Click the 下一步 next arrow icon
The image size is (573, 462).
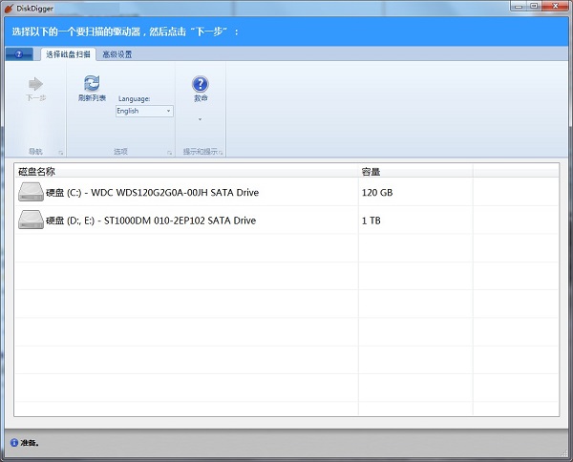click(35, 84)
